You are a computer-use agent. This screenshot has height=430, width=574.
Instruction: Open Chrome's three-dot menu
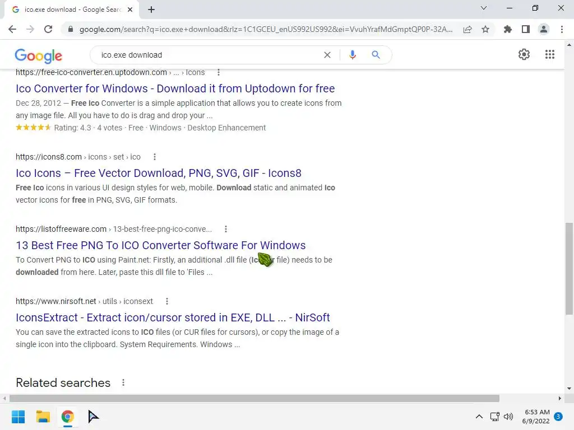click(x=562, y=29)
